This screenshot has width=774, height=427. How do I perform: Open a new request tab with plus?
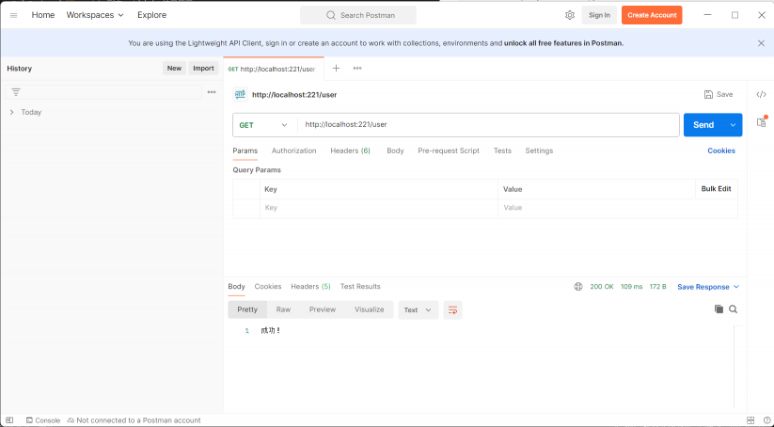[336, 68]
